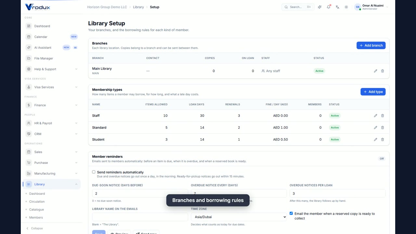Collapse the sidebar
This screenshot has width=416, height=234.
34,228
